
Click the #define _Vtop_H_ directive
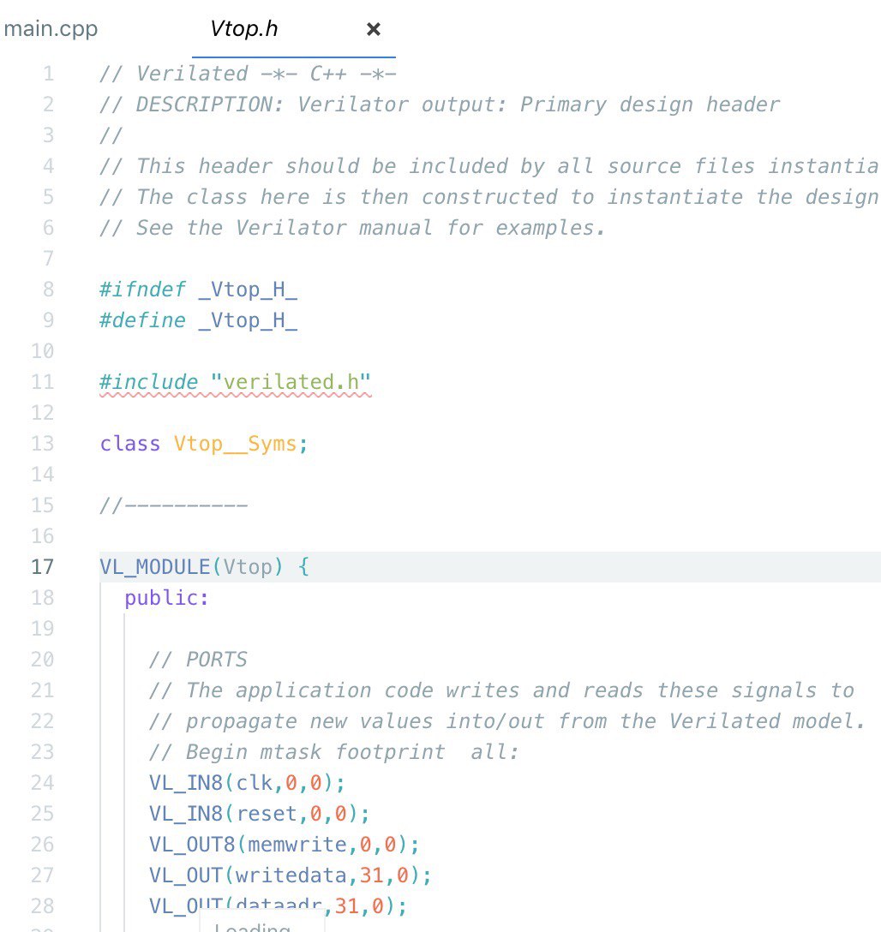[199, 321]
